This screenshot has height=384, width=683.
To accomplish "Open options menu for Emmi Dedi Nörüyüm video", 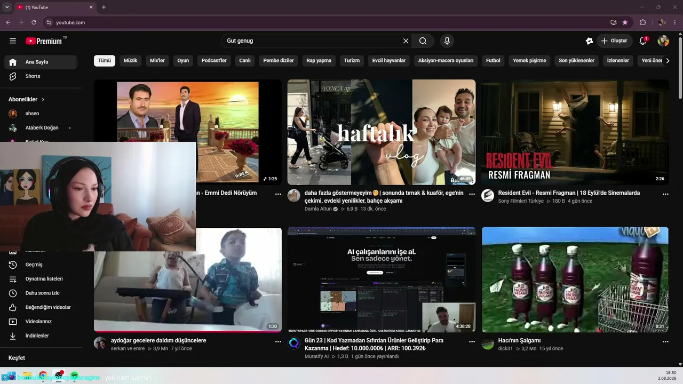I will 278,194.
